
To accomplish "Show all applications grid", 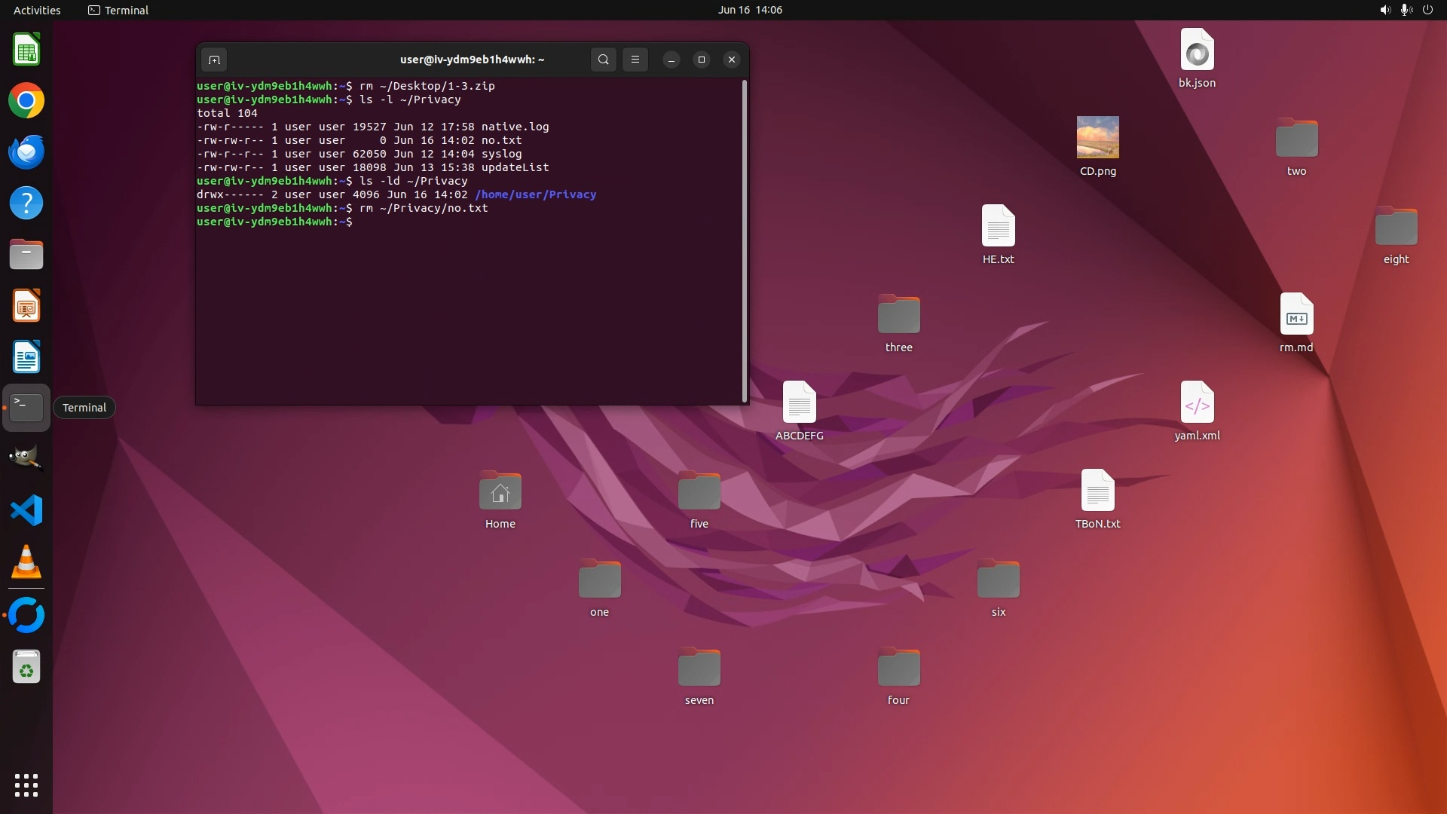I will click(26, 785).
